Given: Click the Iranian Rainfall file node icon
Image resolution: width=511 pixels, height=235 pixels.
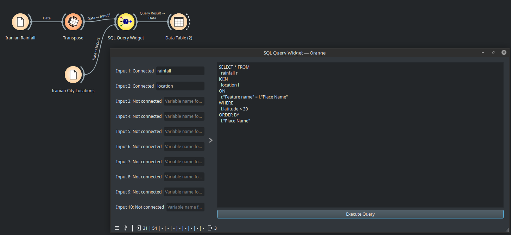Looking at the screenshot, I should [20, 22].
